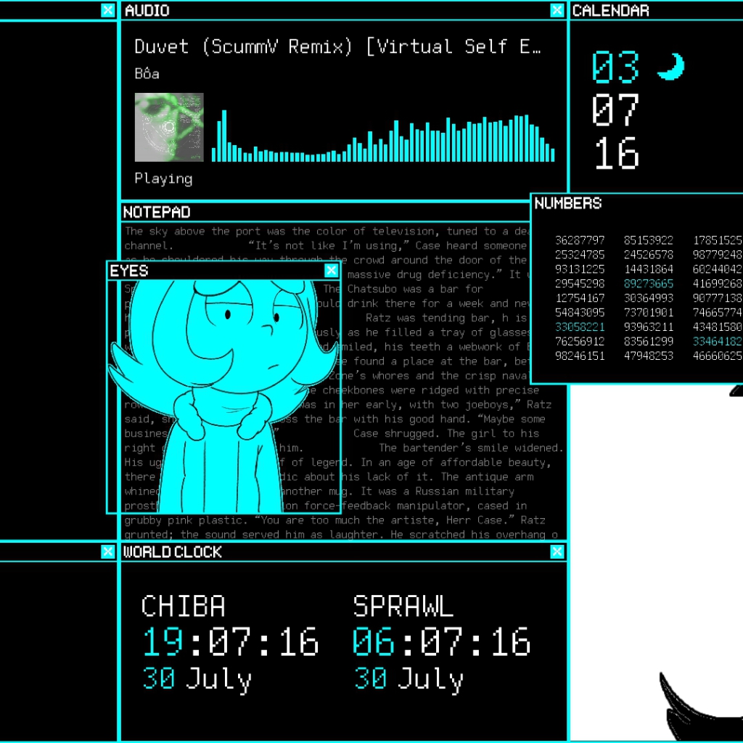The image size is (743, 743).
Task: Select the NOTEPAD window title bar
Action: point(325,212)
